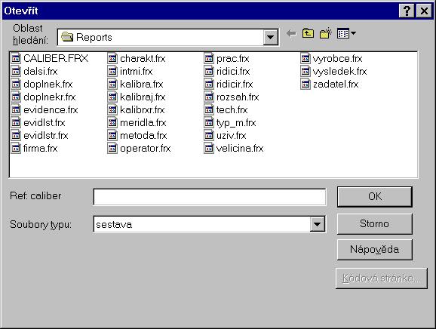The width and height of the screenshot is (436, 329).
Task: Select the file name dalsi.frx
Action: 40,71
